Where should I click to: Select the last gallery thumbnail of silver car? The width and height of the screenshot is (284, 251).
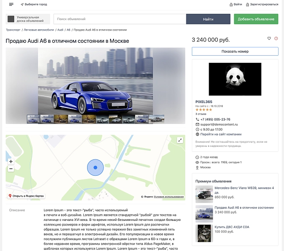(157, 119)
